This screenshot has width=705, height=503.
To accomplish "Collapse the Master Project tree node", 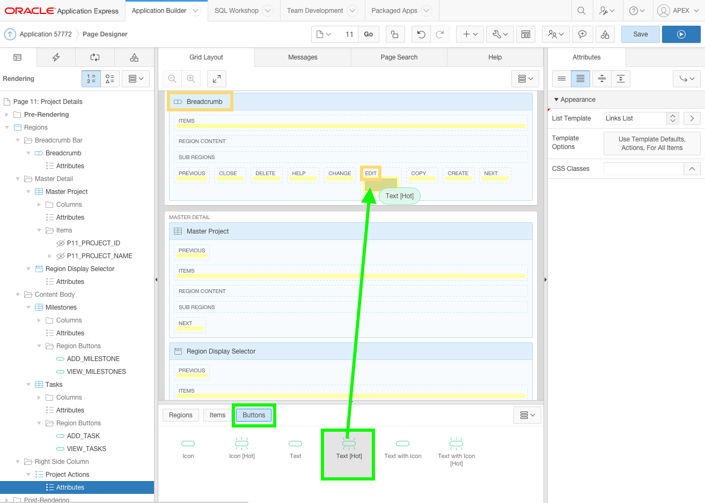I will [28, 192].
